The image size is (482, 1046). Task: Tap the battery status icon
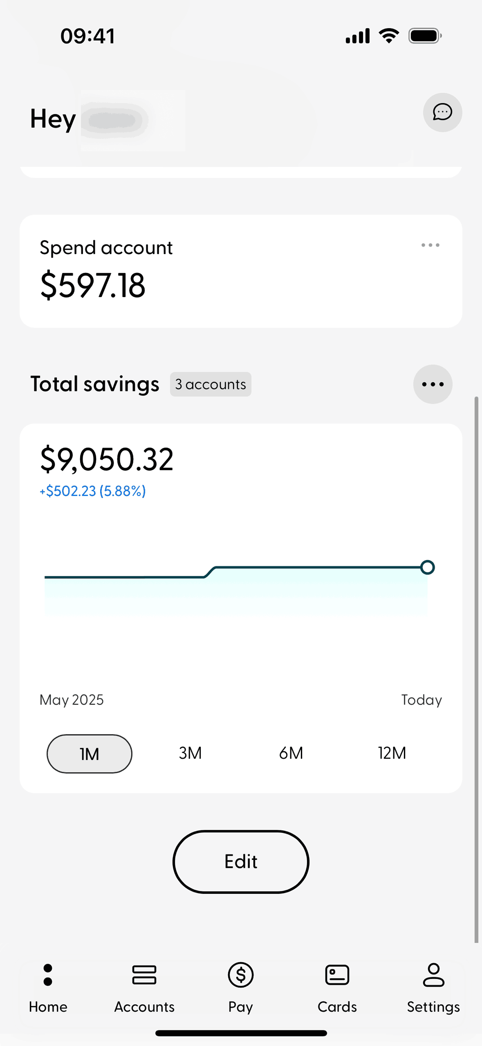[x=425, y=36]
